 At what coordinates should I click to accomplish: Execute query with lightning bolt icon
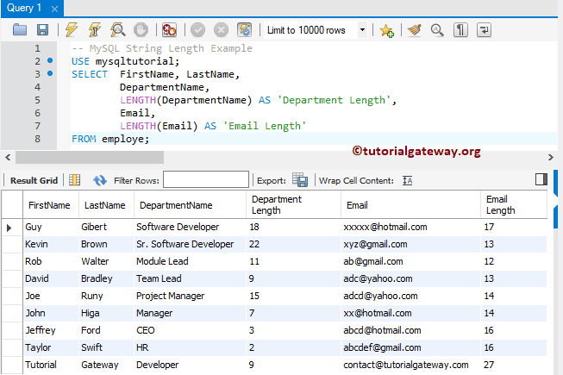(x=71, y=30)
